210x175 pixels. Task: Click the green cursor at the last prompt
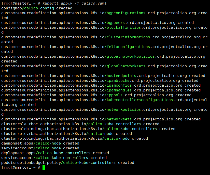(x=44, y=167)
